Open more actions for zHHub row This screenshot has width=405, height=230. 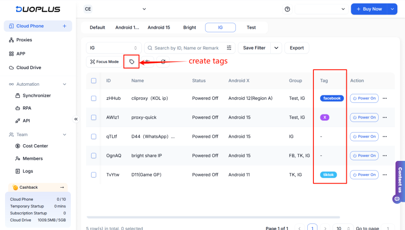[x=385, y=98]
